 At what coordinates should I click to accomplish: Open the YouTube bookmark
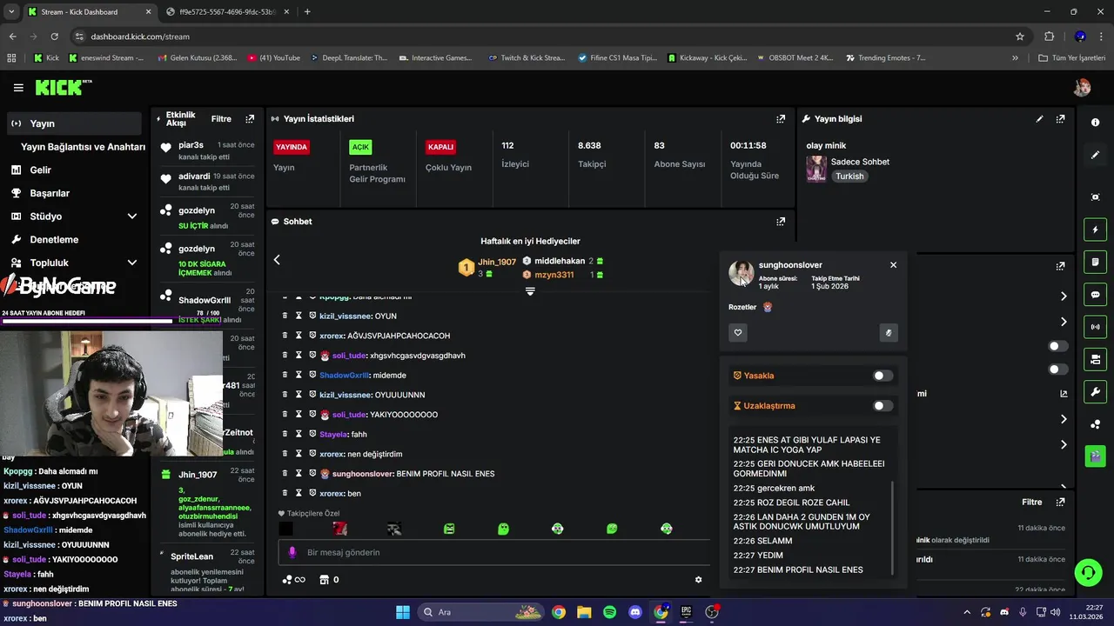pos(274,58)
